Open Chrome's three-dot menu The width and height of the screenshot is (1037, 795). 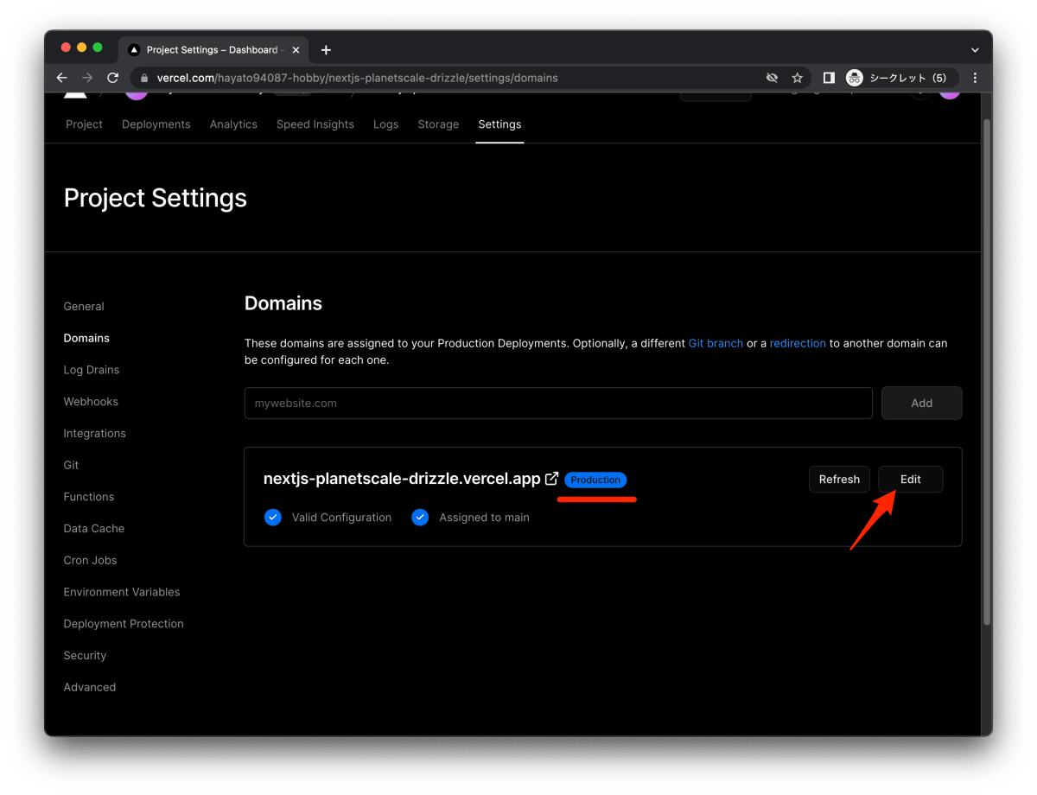click(x=975, y=78)
